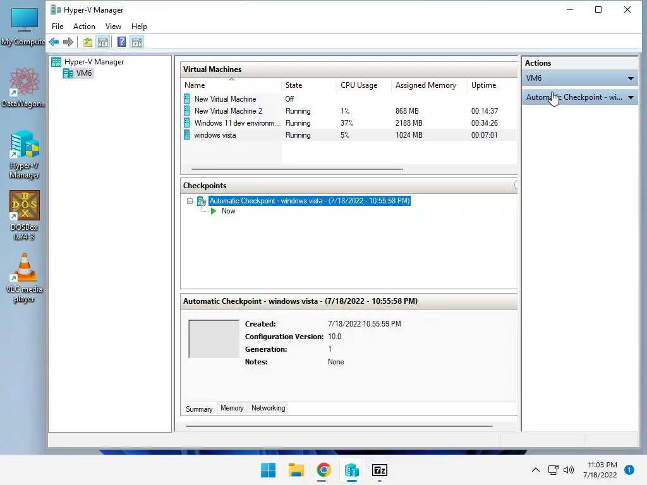The width and height of the screenshot is (647, 485).
Task: Sort by State column header
Action: 308,85
